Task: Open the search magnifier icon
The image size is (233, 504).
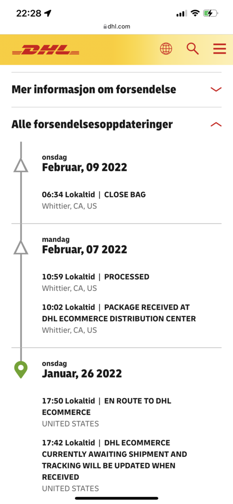Action: point(192,49)
